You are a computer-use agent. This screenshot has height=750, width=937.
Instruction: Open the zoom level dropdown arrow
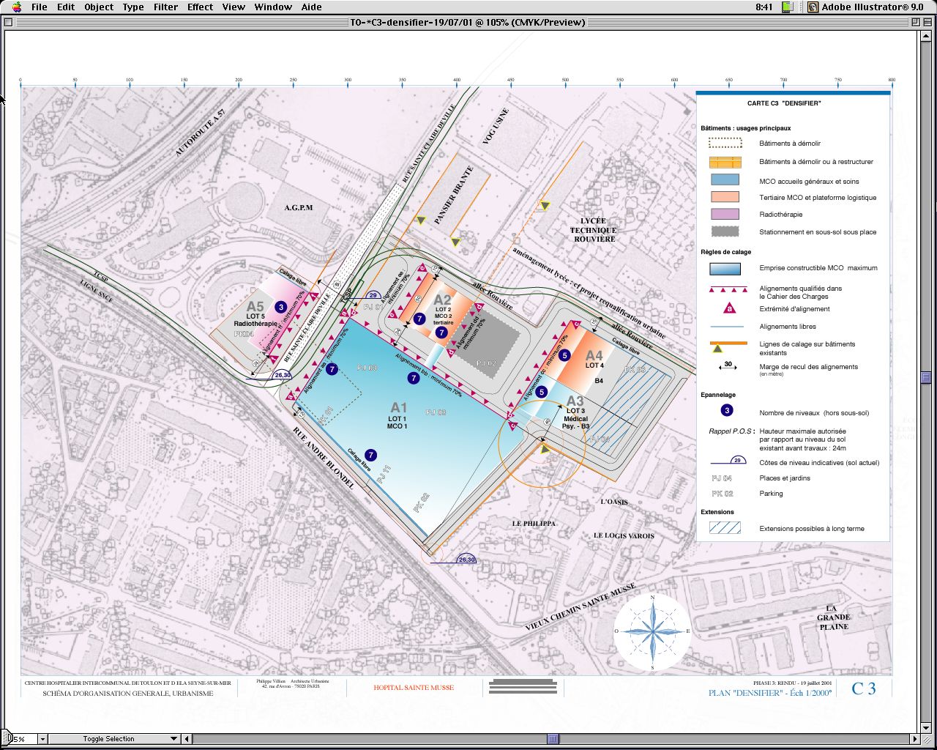42,739
